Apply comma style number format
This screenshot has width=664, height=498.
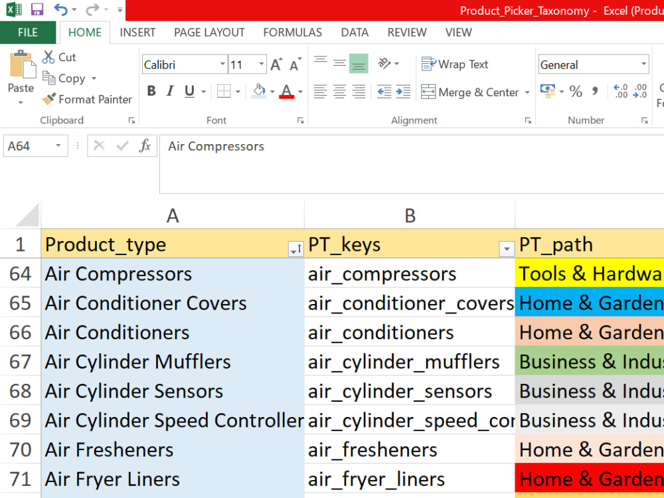pos(595,91)
